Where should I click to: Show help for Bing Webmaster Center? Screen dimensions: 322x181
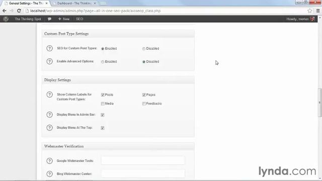click(x=49, y=174)
